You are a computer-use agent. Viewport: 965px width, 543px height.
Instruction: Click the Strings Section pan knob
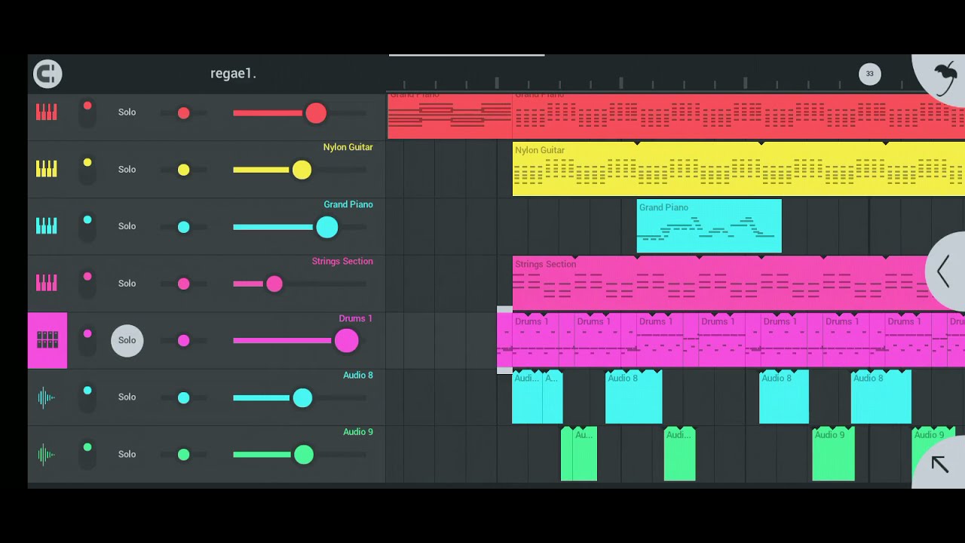(183, 284)
